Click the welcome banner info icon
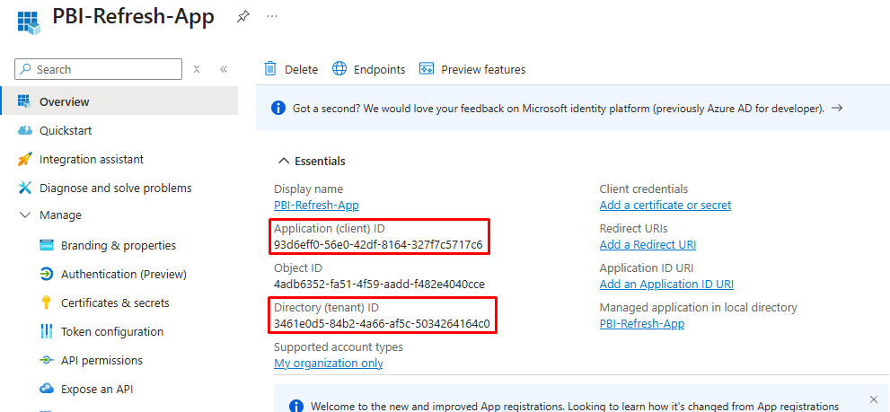 295,406
